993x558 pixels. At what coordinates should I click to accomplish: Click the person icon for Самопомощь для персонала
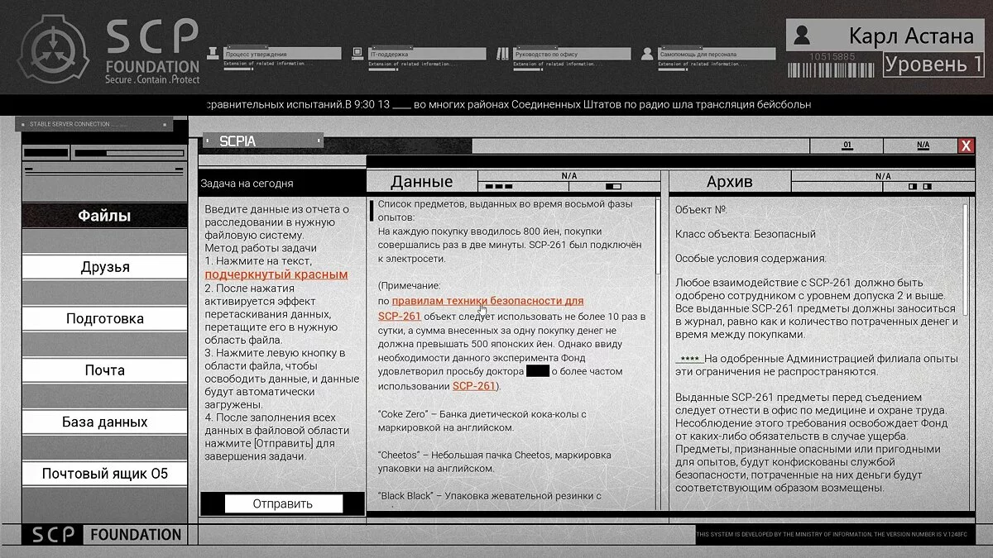(647, 55)
